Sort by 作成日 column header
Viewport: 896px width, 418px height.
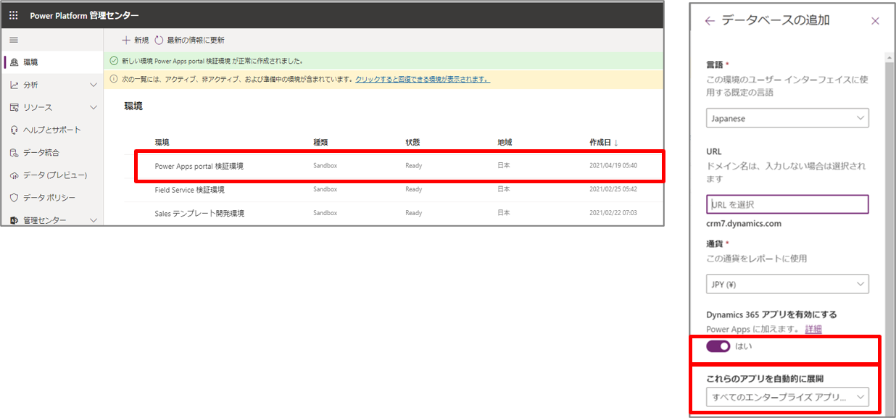tap(604, 143)
